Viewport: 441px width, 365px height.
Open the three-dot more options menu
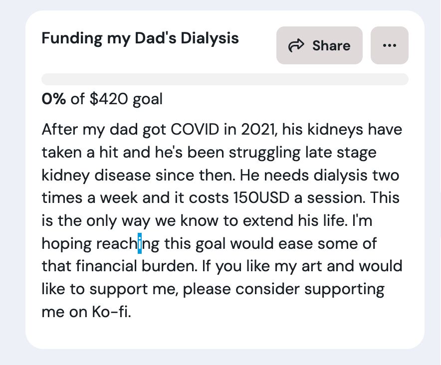pos(389,45)
